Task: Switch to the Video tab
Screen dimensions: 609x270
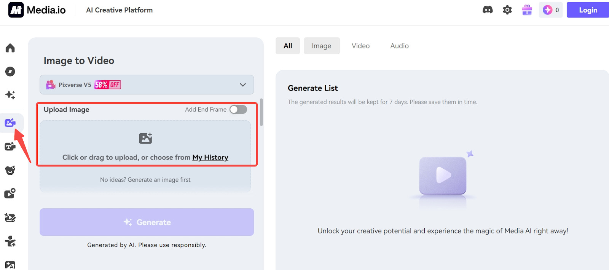Action: click(x=360, y=46)
